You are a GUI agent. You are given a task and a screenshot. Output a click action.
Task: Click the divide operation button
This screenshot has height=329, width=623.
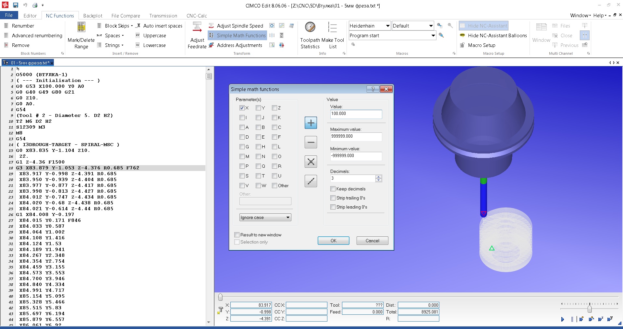pyautogui.click(x=311, y=181)
